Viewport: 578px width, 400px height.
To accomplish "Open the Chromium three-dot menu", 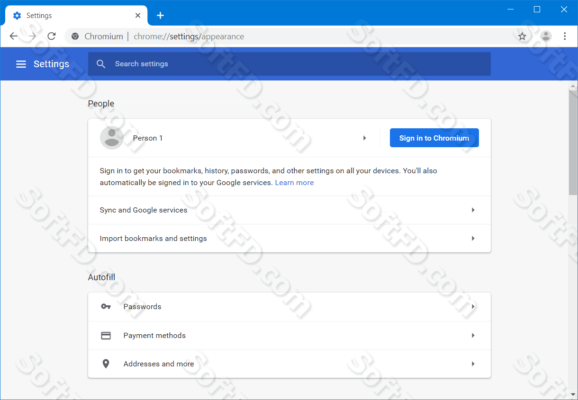I will point(565,36).
